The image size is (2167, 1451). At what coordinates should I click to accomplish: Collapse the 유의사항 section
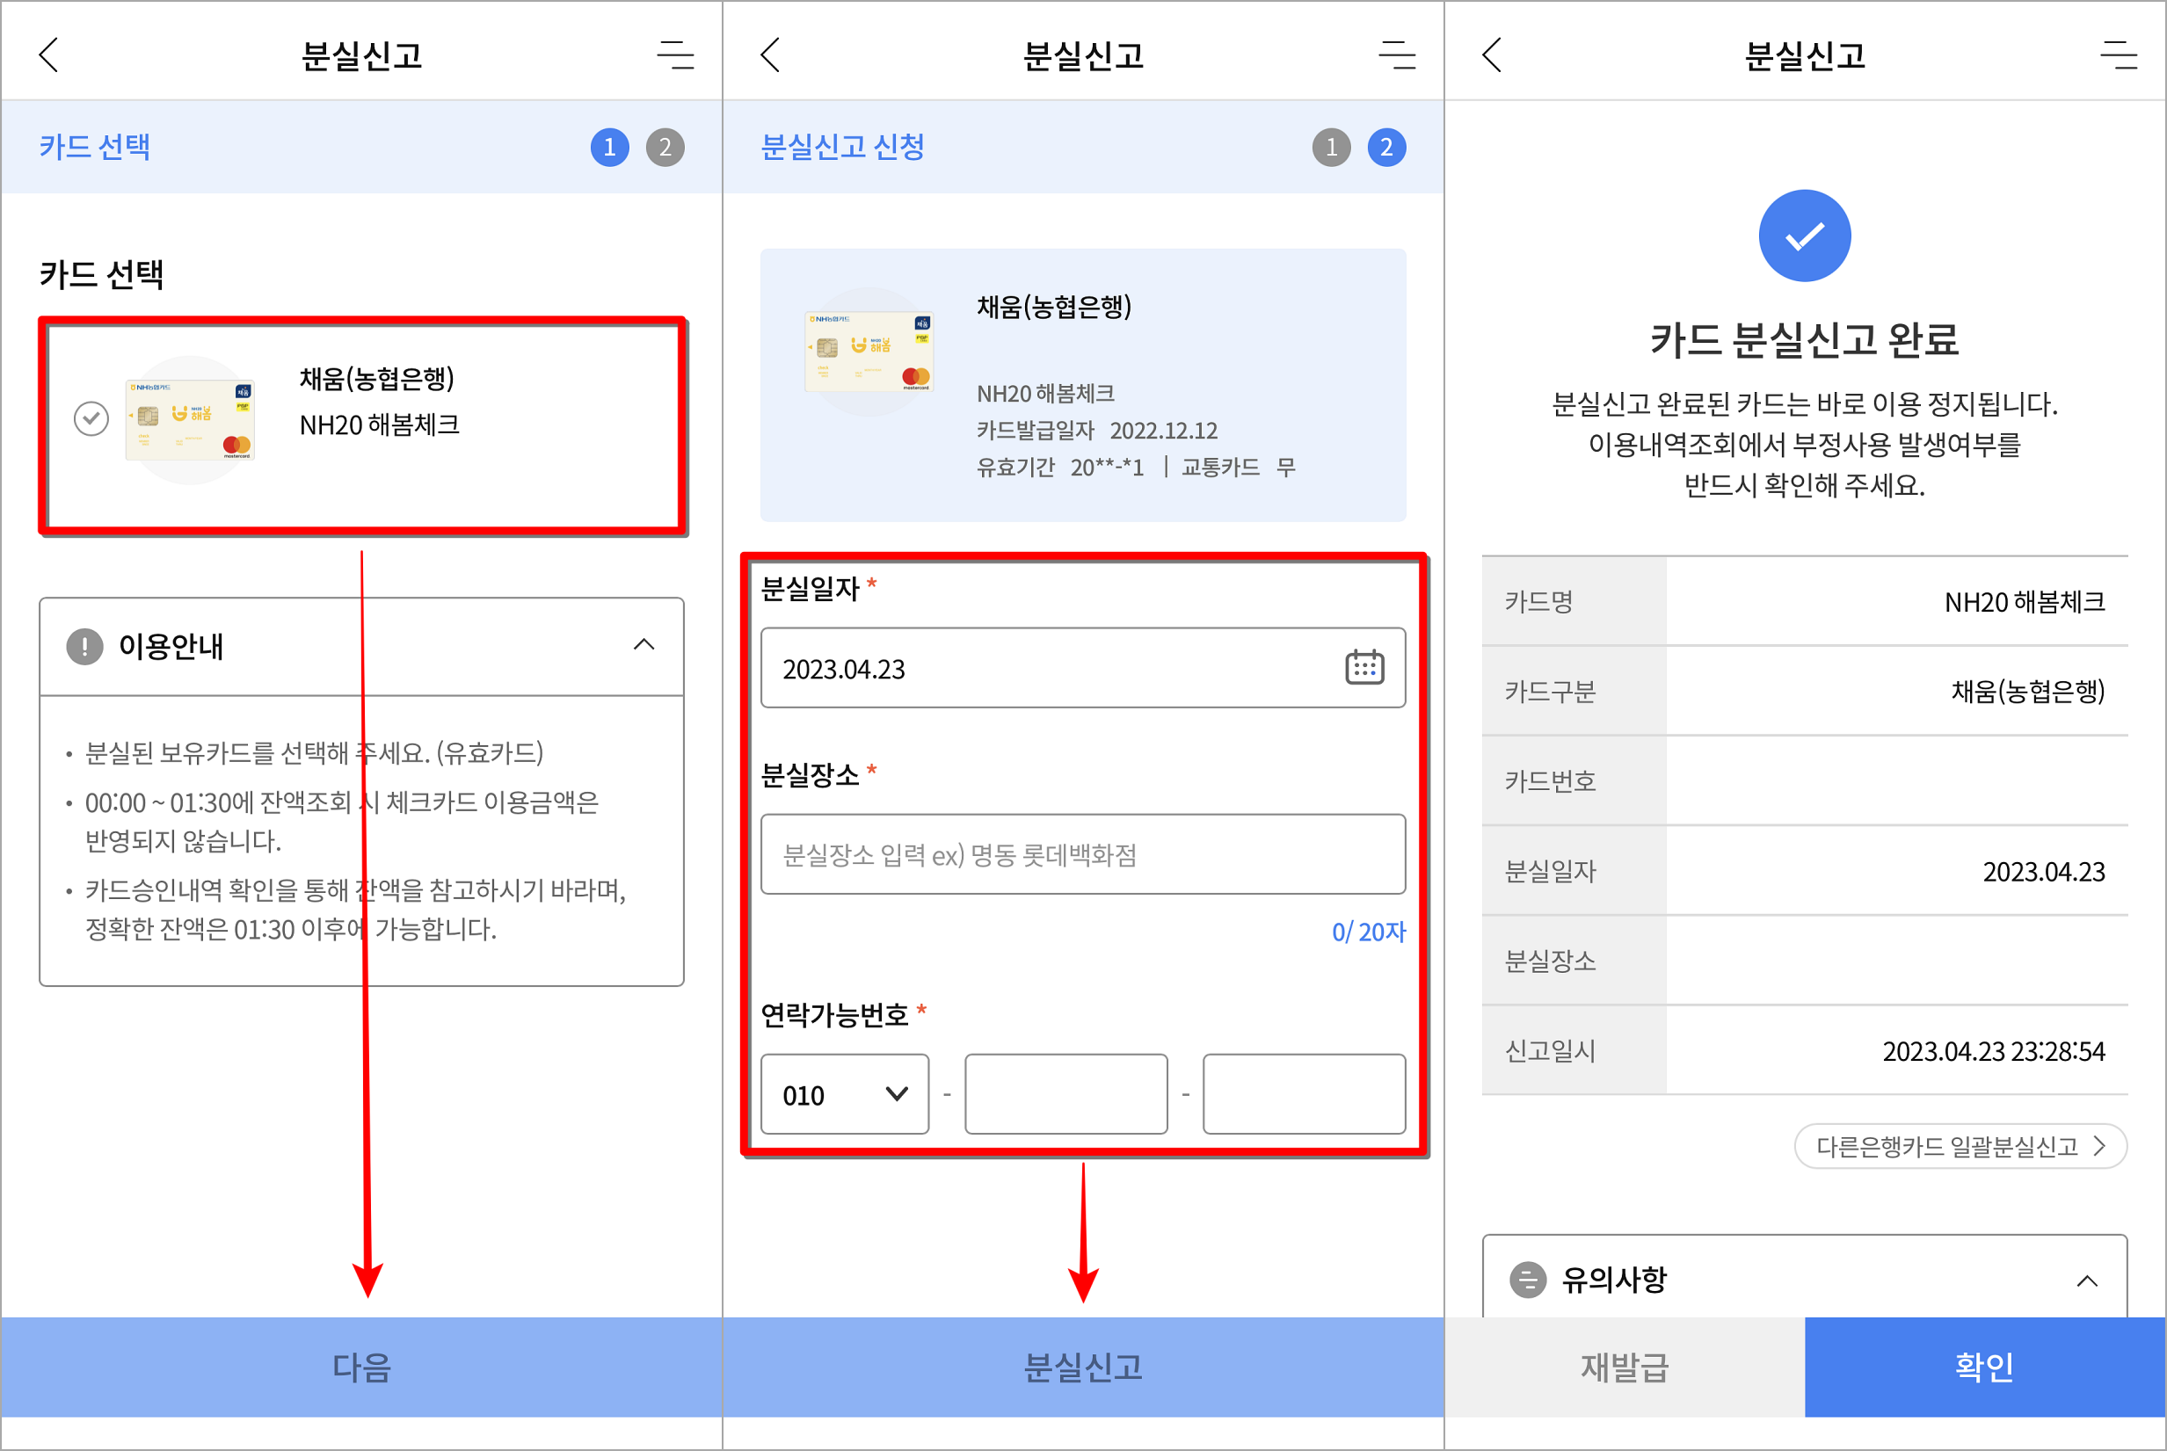click(2090, 1281)
